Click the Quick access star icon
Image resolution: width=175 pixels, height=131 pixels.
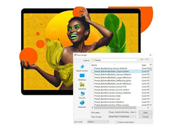(x=82, y=67)
